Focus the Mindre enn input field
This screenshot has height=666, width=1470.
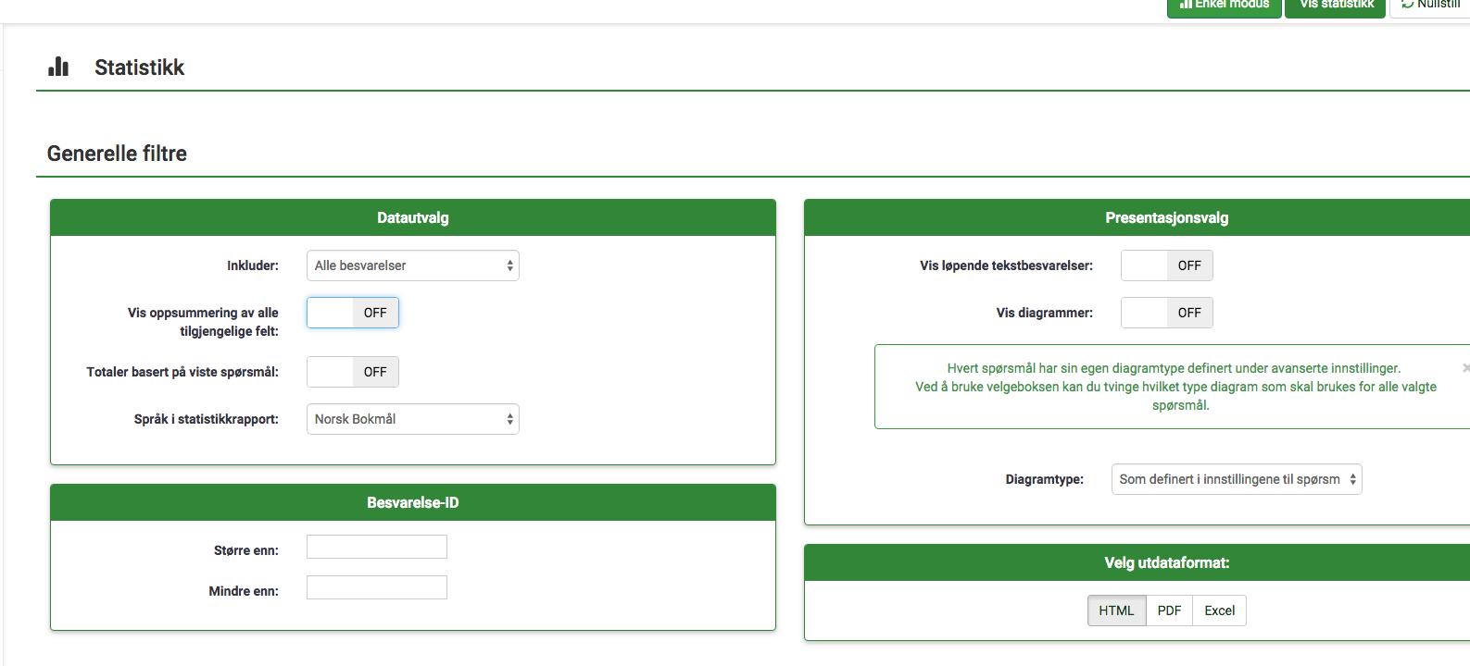click(377, 587)
